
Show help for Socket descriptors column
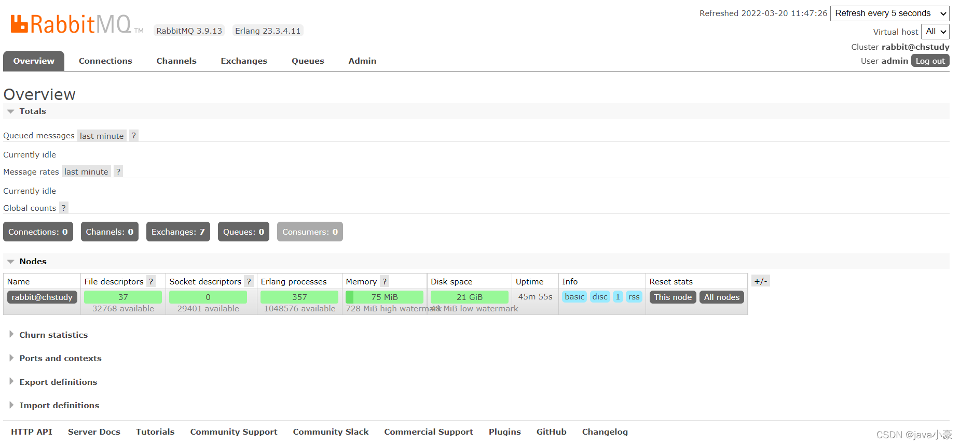point(249,281)
